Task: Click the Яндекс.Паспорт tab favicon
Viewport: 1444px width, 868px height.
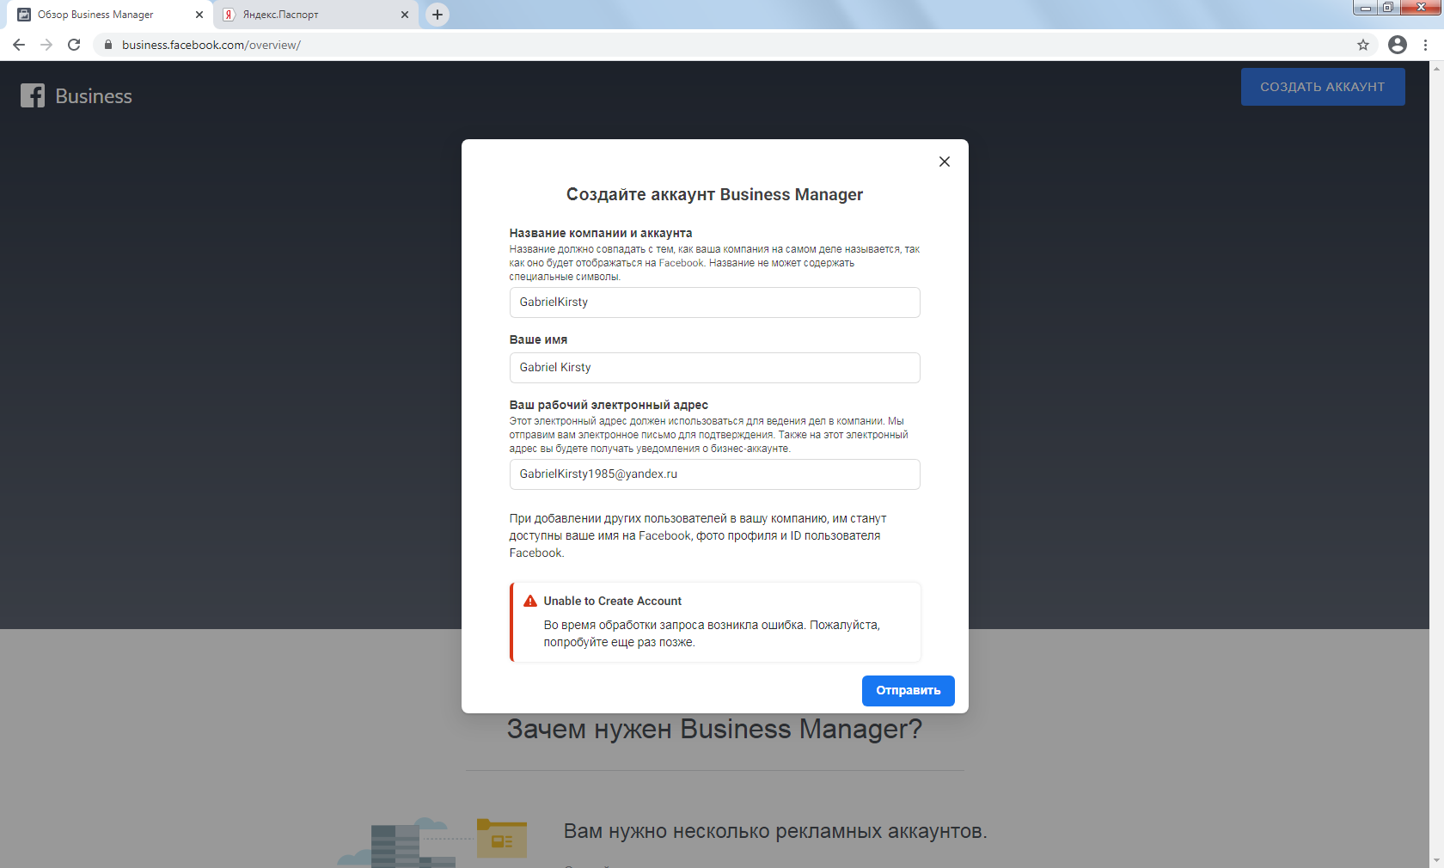Action: tap(229, 15)
